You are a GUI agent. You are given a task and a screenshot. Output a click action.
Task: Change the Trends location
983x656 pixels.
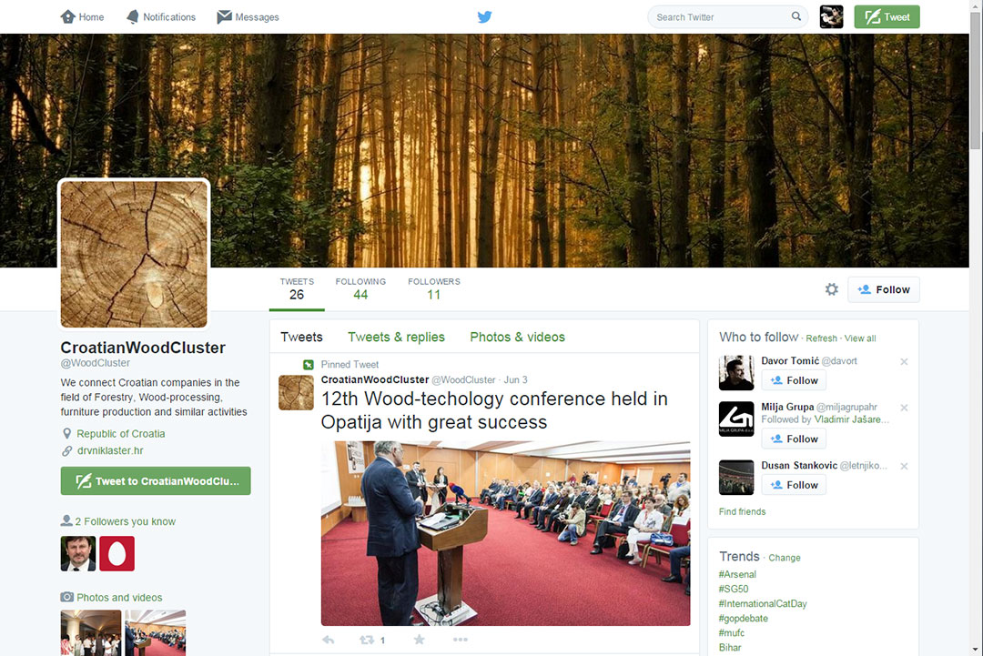tap(785, 558)
